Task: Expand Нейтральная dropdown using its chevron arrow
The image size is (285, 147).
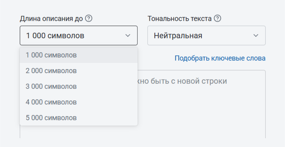Action: (x=256, y=35)
